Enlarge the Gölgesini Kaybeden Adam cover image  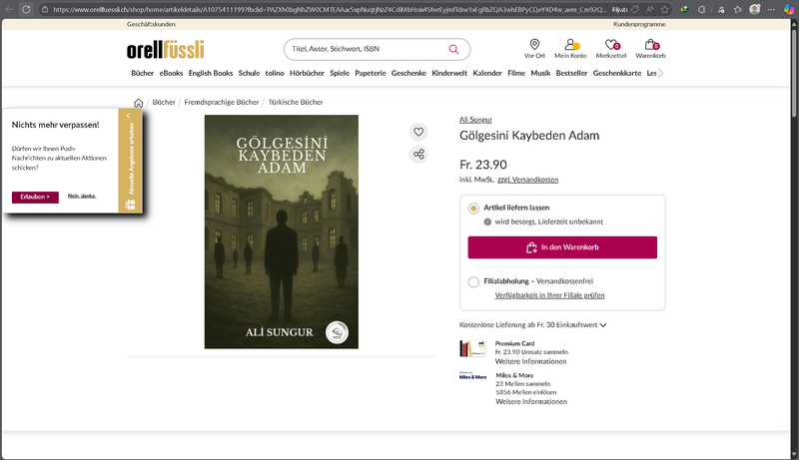click(x=282, y=231)
